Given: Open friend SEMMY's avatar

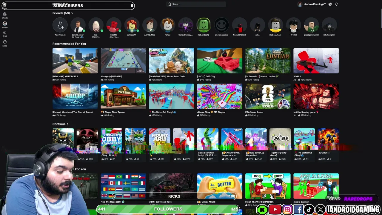Looking at the screenshot, I should 114,25.
